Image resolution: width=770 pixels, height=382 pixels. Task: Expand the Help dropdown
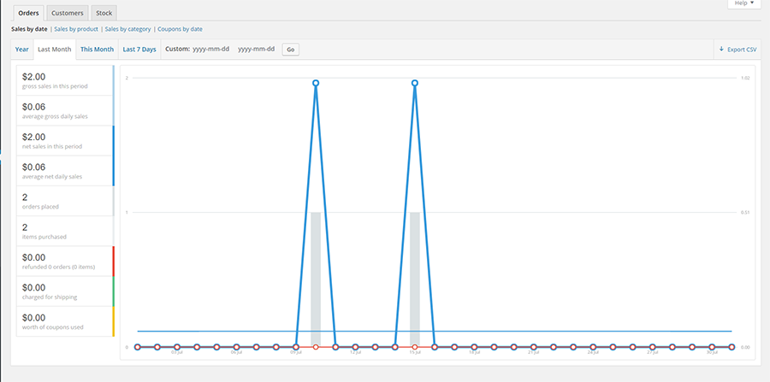[x=743, y=3]
